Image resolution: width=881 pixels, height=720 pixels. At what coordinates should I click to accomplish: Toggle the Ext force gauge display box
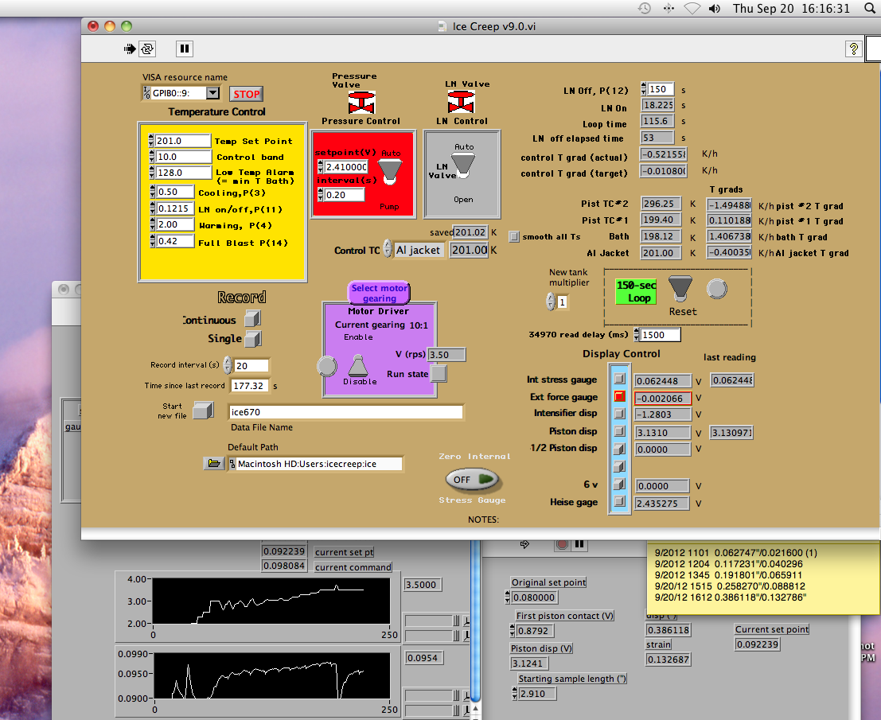click(x=619, y=397)
